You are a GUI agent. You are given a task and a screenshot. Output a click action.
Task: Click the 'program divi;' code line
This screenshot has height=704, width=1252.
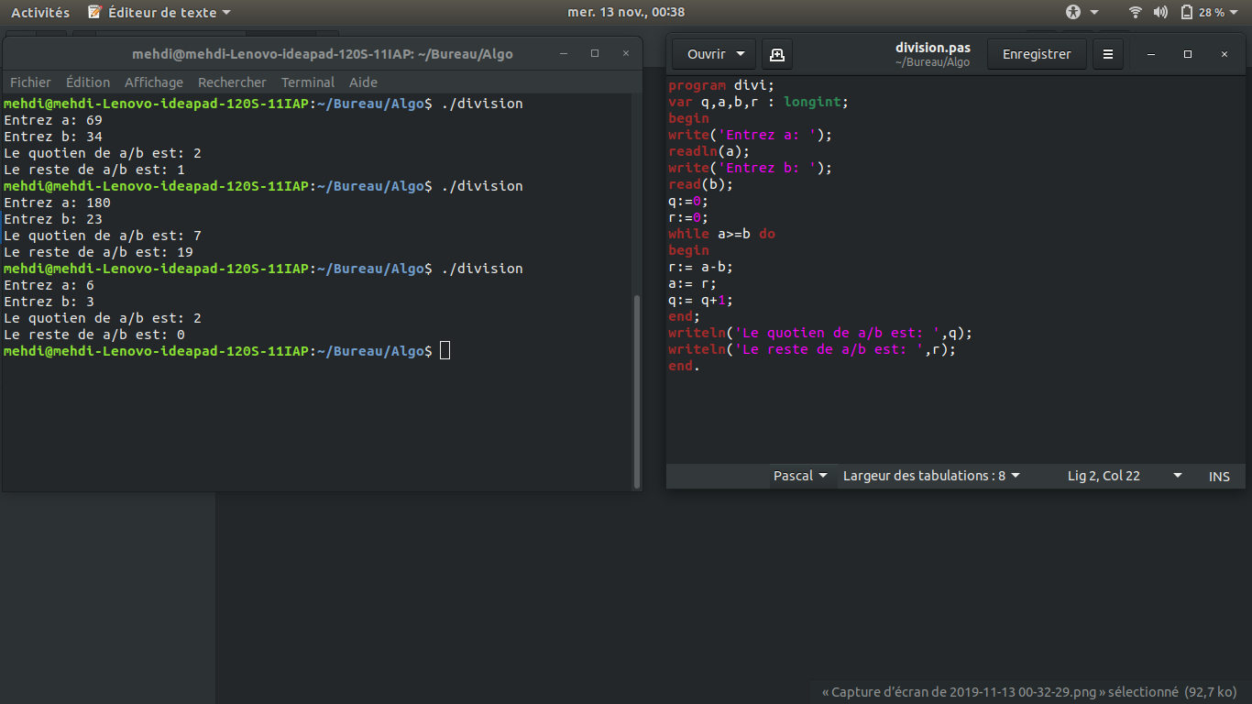(x=721, y=85)
